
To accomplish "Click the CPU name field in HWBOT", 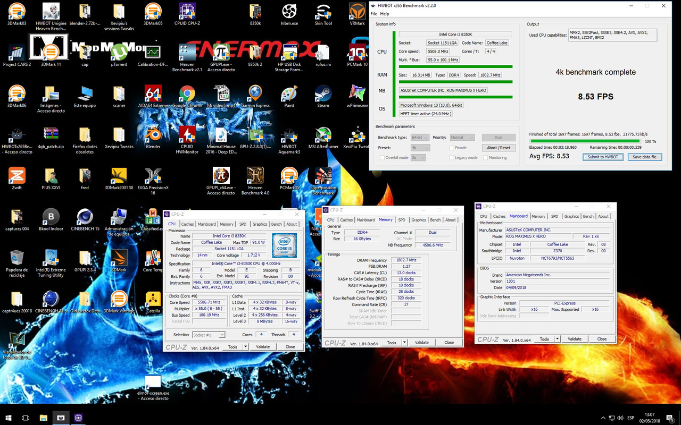I will coord(455,35).
